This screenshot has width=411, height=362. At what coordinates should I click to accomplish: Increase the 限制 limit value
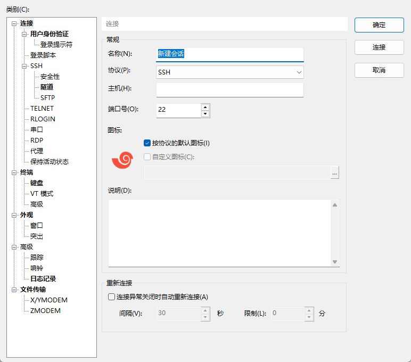point(309,310)
